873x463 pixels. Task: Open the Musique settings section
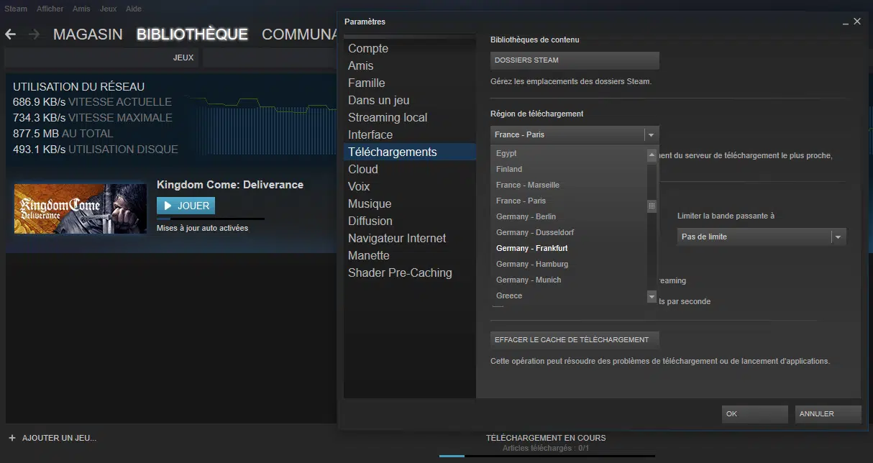[x=410, y=203]
